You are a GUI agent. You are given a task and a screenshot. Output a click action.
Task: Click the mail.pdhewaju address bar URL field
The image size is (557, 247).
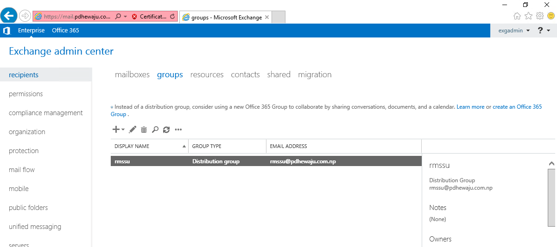click(77, 16)
